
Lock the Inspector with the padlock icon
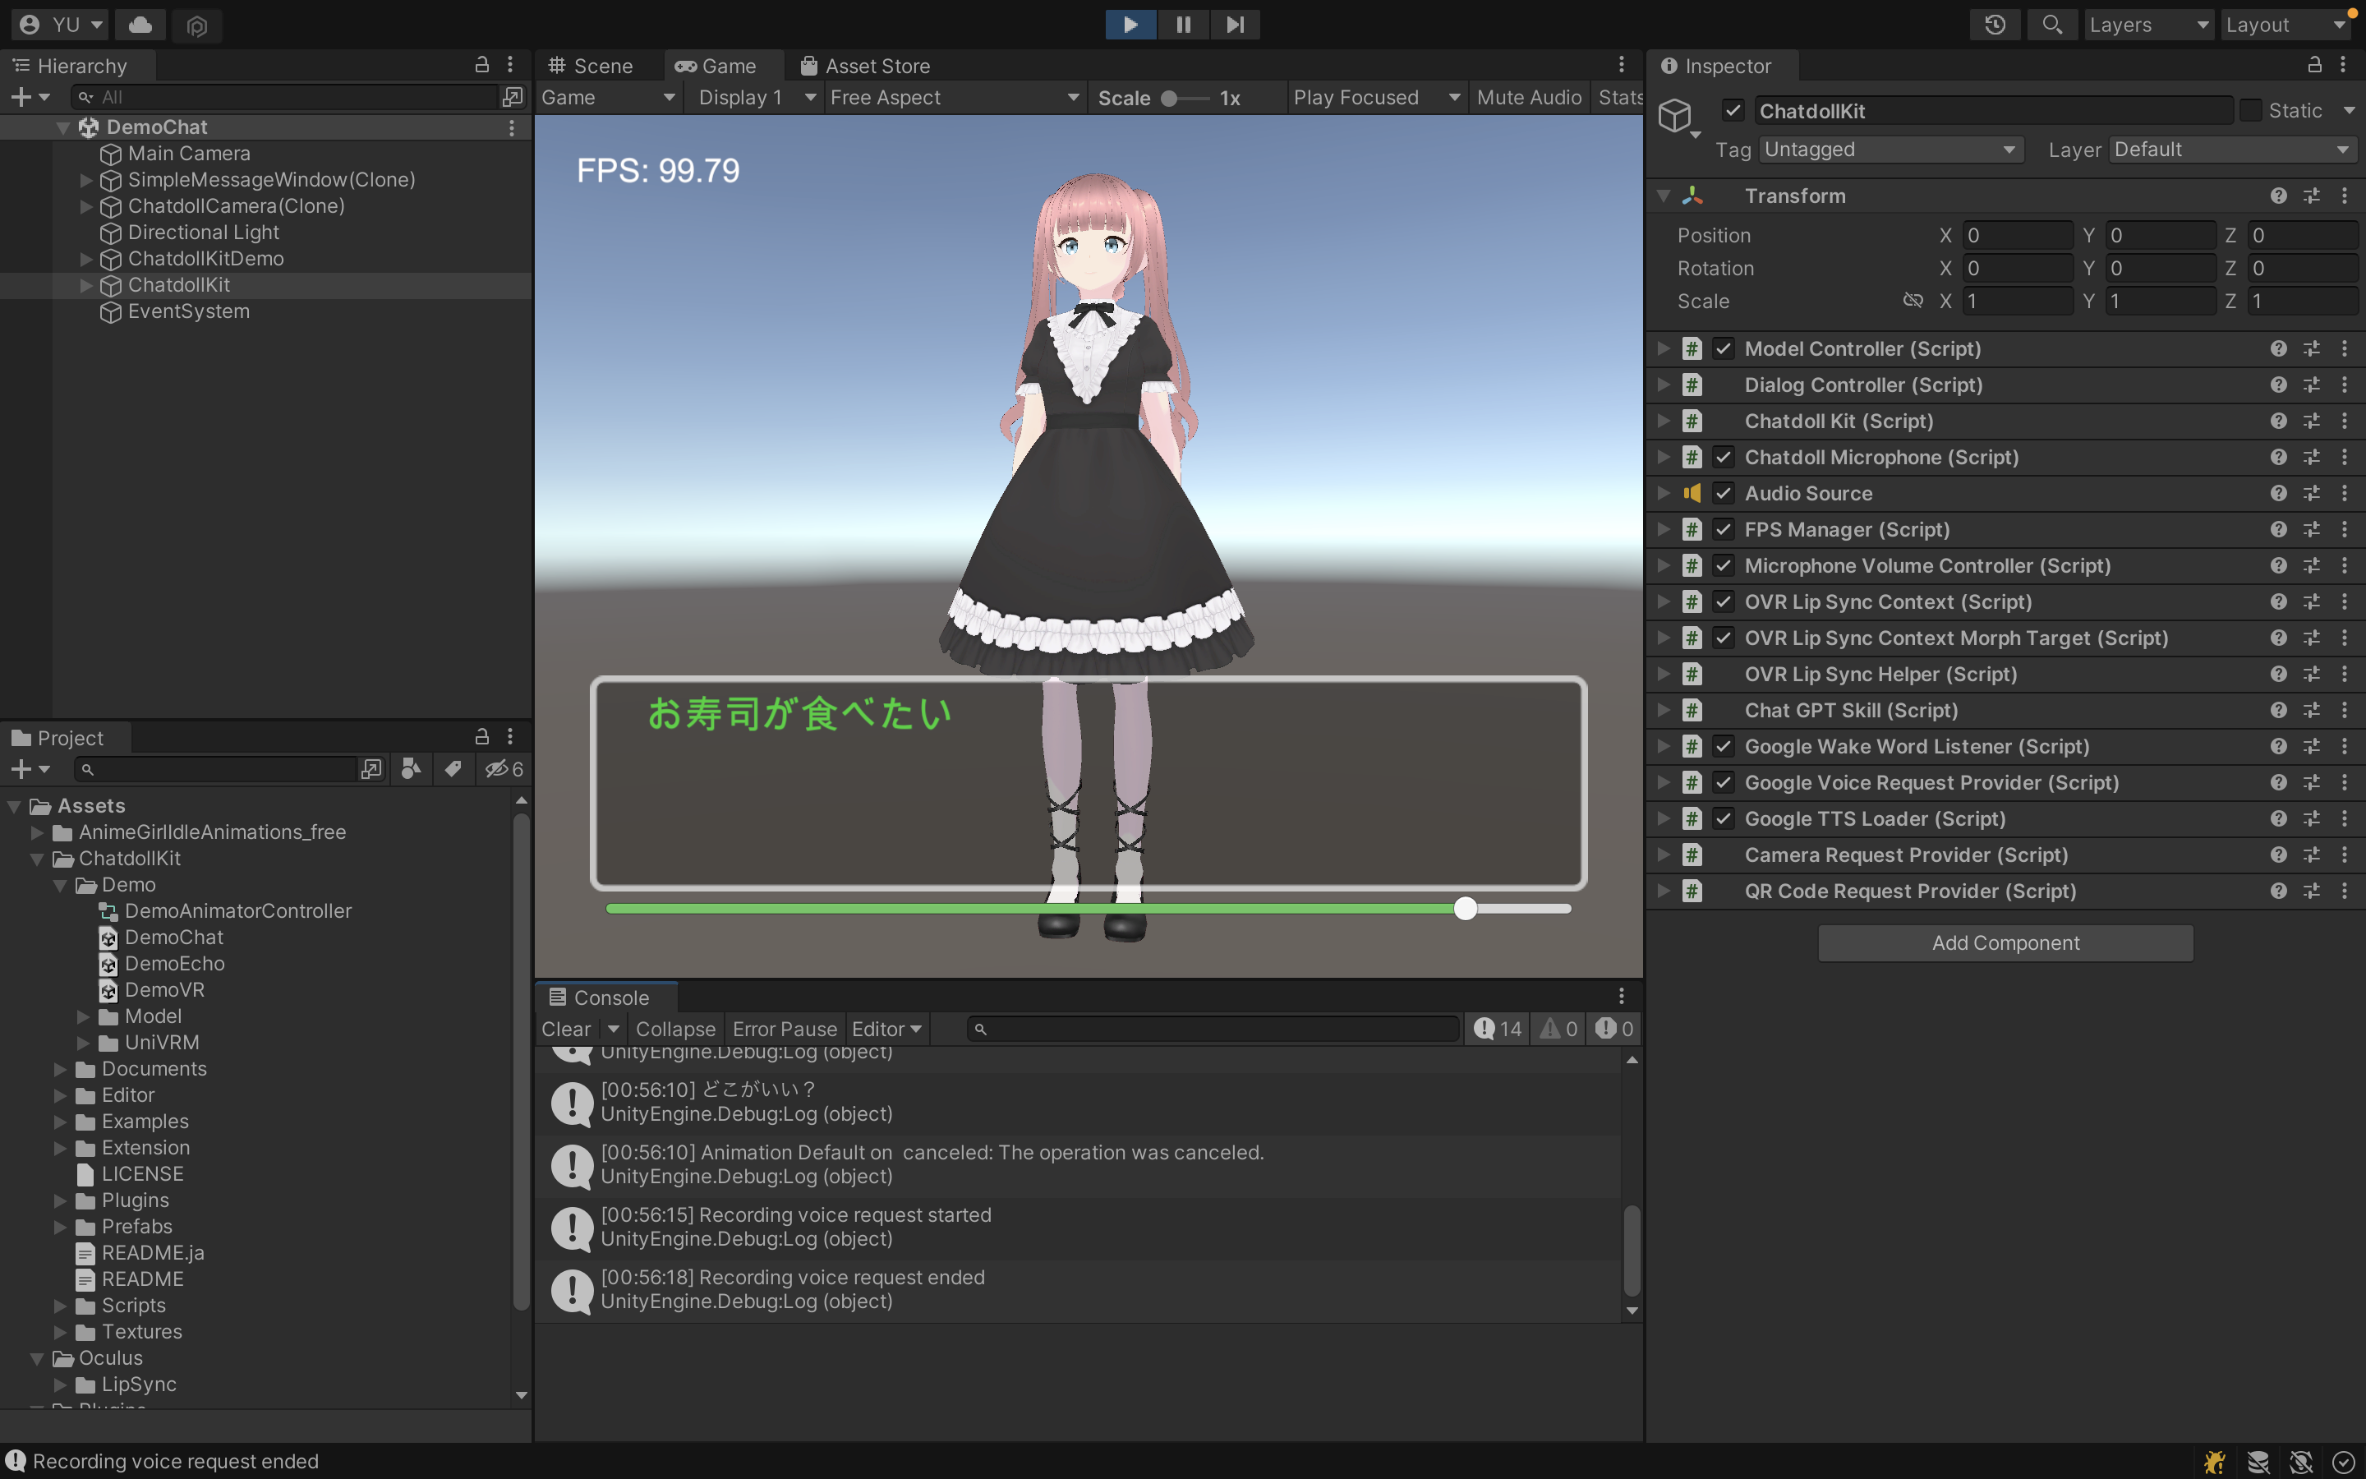click(x=2314, y=66)
